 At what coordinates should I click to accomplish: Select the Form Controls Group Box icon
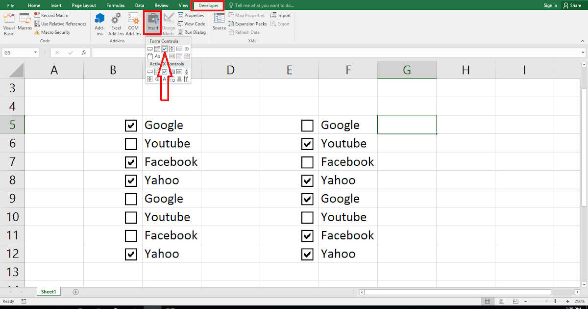150,56
